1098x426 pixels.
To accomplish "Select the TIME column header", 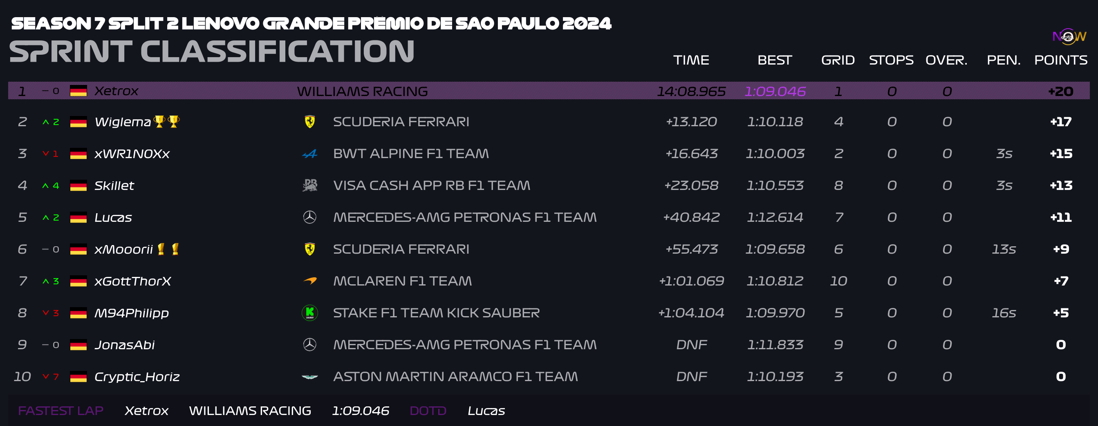I will [691, 60].
